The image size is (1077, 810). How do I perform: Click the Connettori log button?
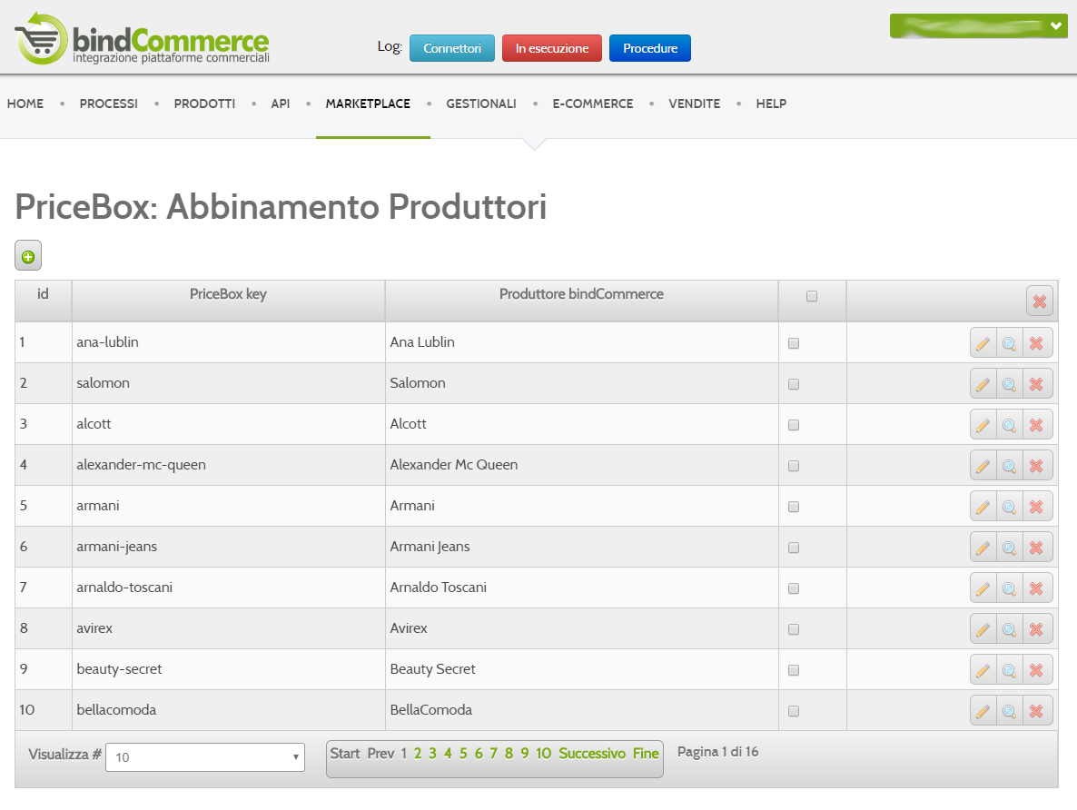coord(452,48)
